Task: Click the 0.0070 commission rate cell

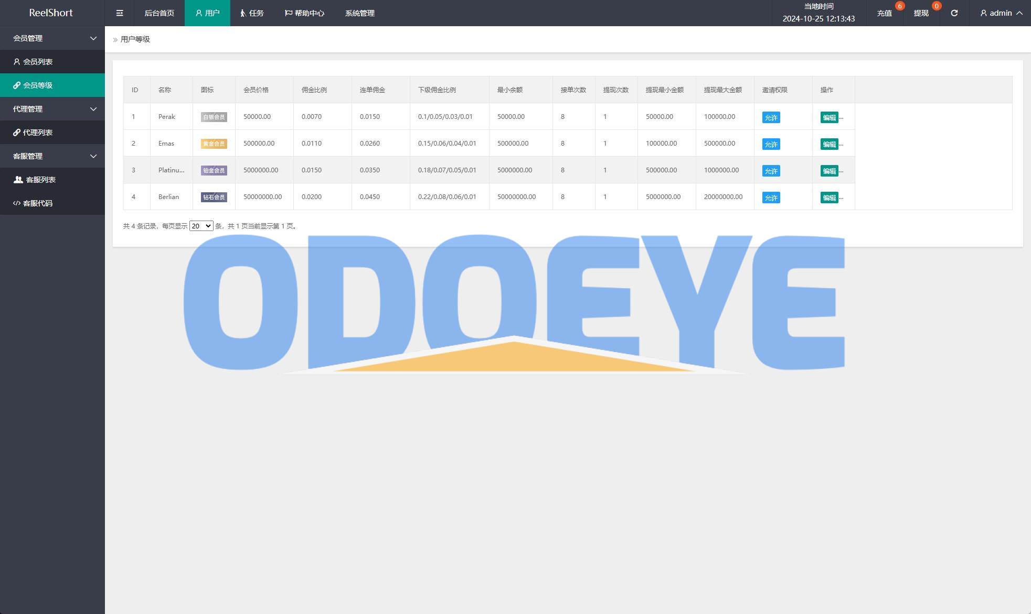Action: (323, 116)
